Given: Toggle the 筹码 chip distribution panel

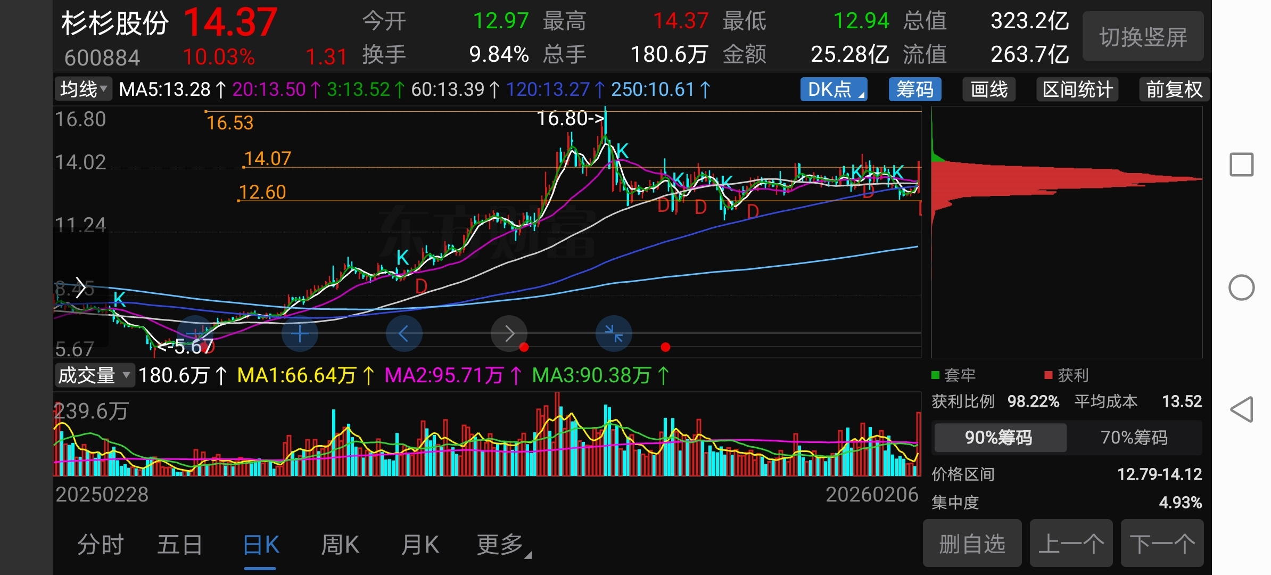Looking at the screenshot, I should click(914, 89).
